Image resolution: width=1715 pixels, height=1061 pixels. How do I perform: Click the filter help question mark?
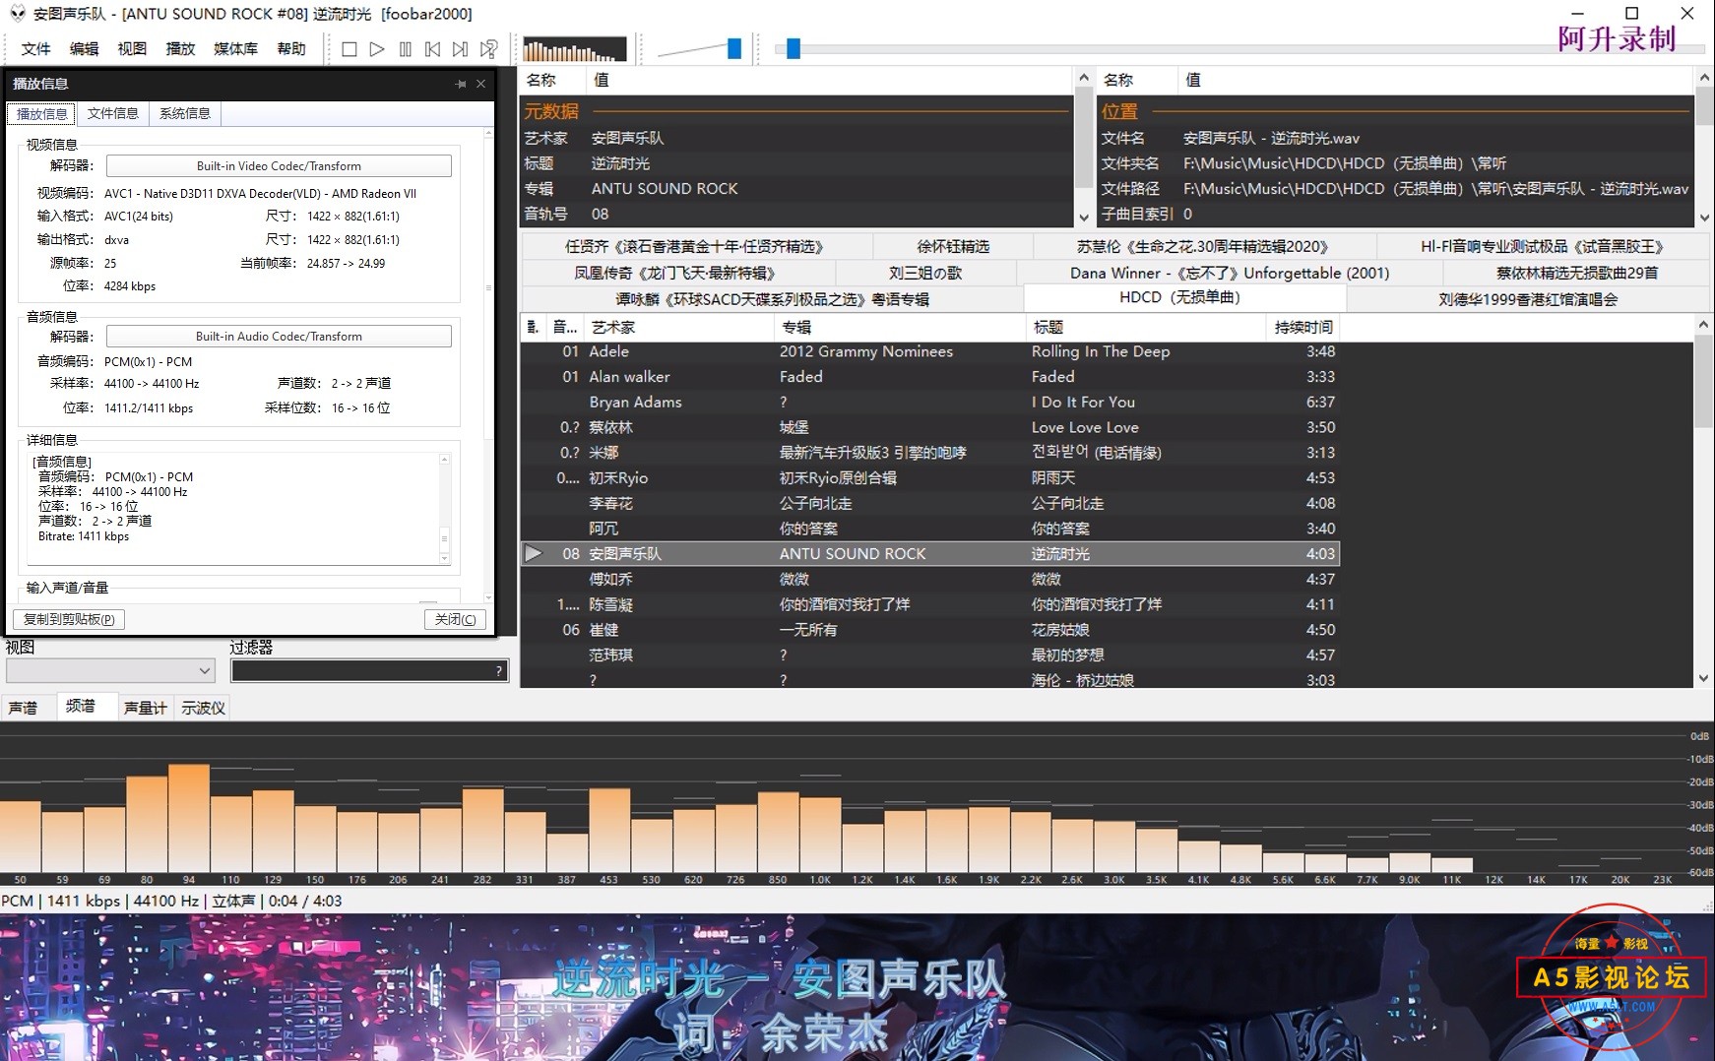pyautogui.click(x=499, y=671)
